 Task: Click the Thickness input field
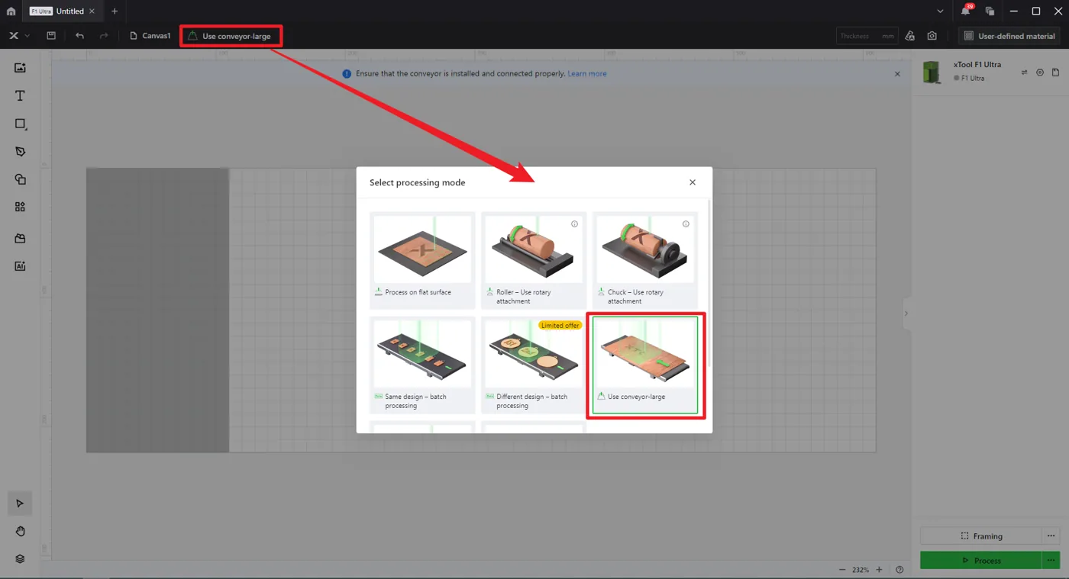(x=866, y=36)
